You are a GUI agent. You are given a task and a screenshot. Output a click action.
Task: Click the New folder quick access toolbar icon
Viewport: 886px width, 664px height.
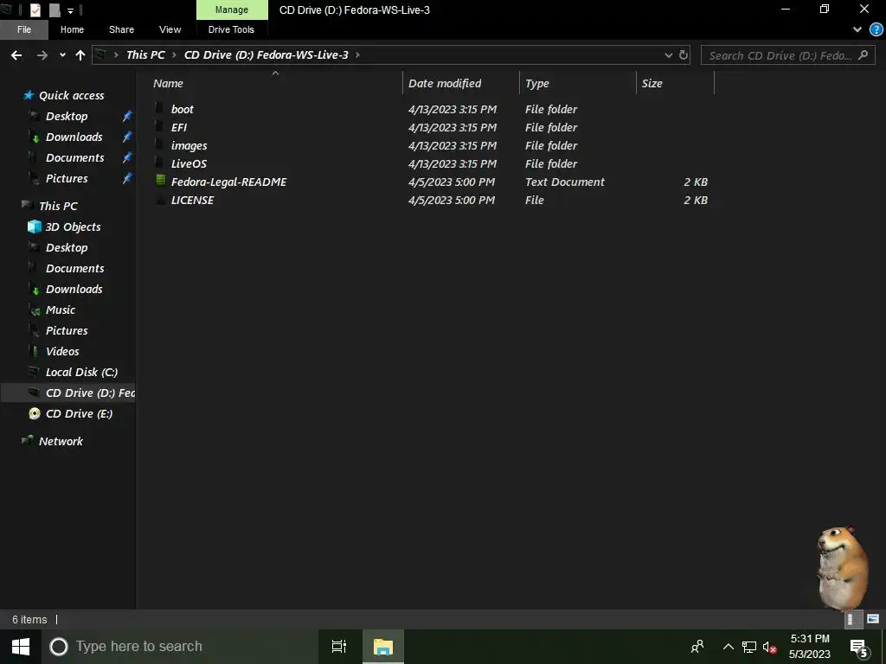point(55,10)
